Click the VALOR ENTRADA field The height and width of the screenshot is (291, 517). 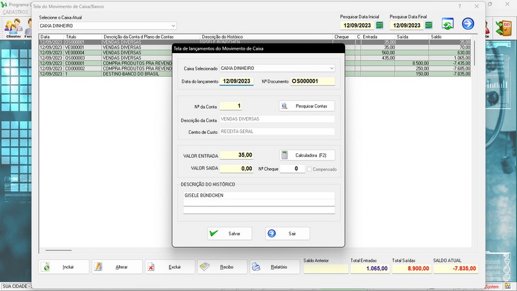coord(237,155)
